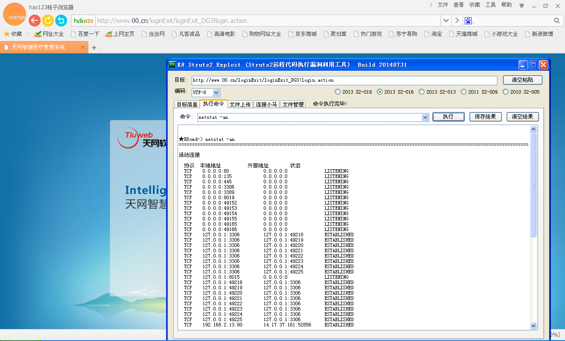Click the 保存结果 button

click(x=485, y=117)
